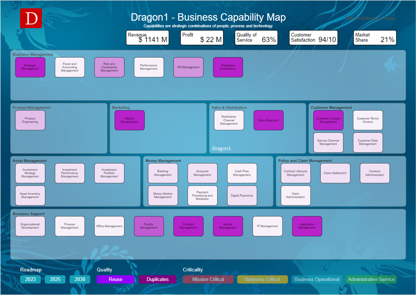This screenshot has width=416, height=295.
Task: Select Asset Inventory Management capability
Action: pos(30,195)
